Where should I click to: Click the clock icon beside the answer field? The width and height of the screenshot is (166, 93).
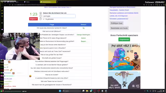[x=40, y=16]
